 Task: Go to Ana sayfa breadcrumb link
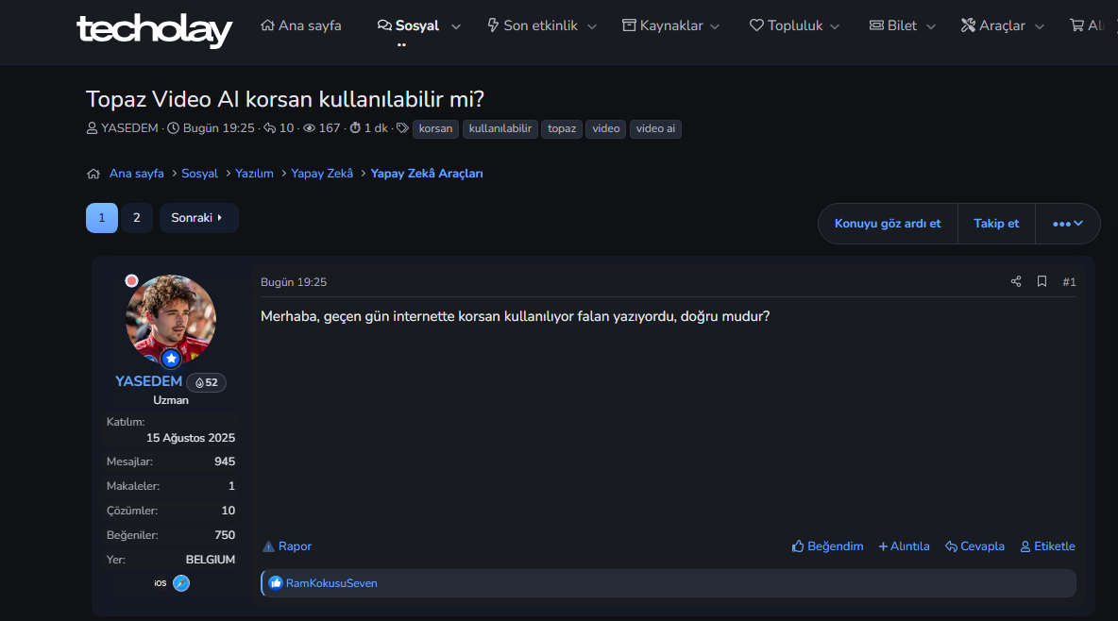[136, 174]
